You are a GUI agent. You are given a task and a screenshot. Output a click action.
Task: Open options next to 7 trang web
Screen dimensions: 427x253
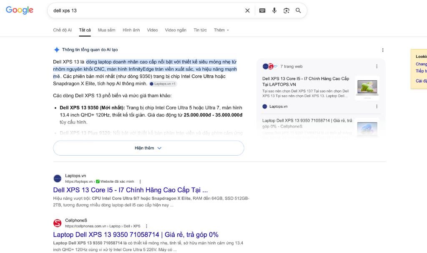[x=377, y=66]
